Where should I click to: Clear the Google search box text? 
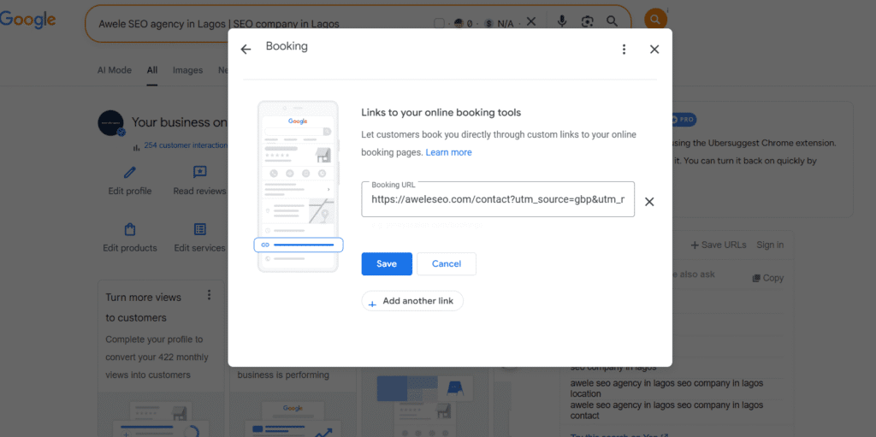[x=531, y=21]
